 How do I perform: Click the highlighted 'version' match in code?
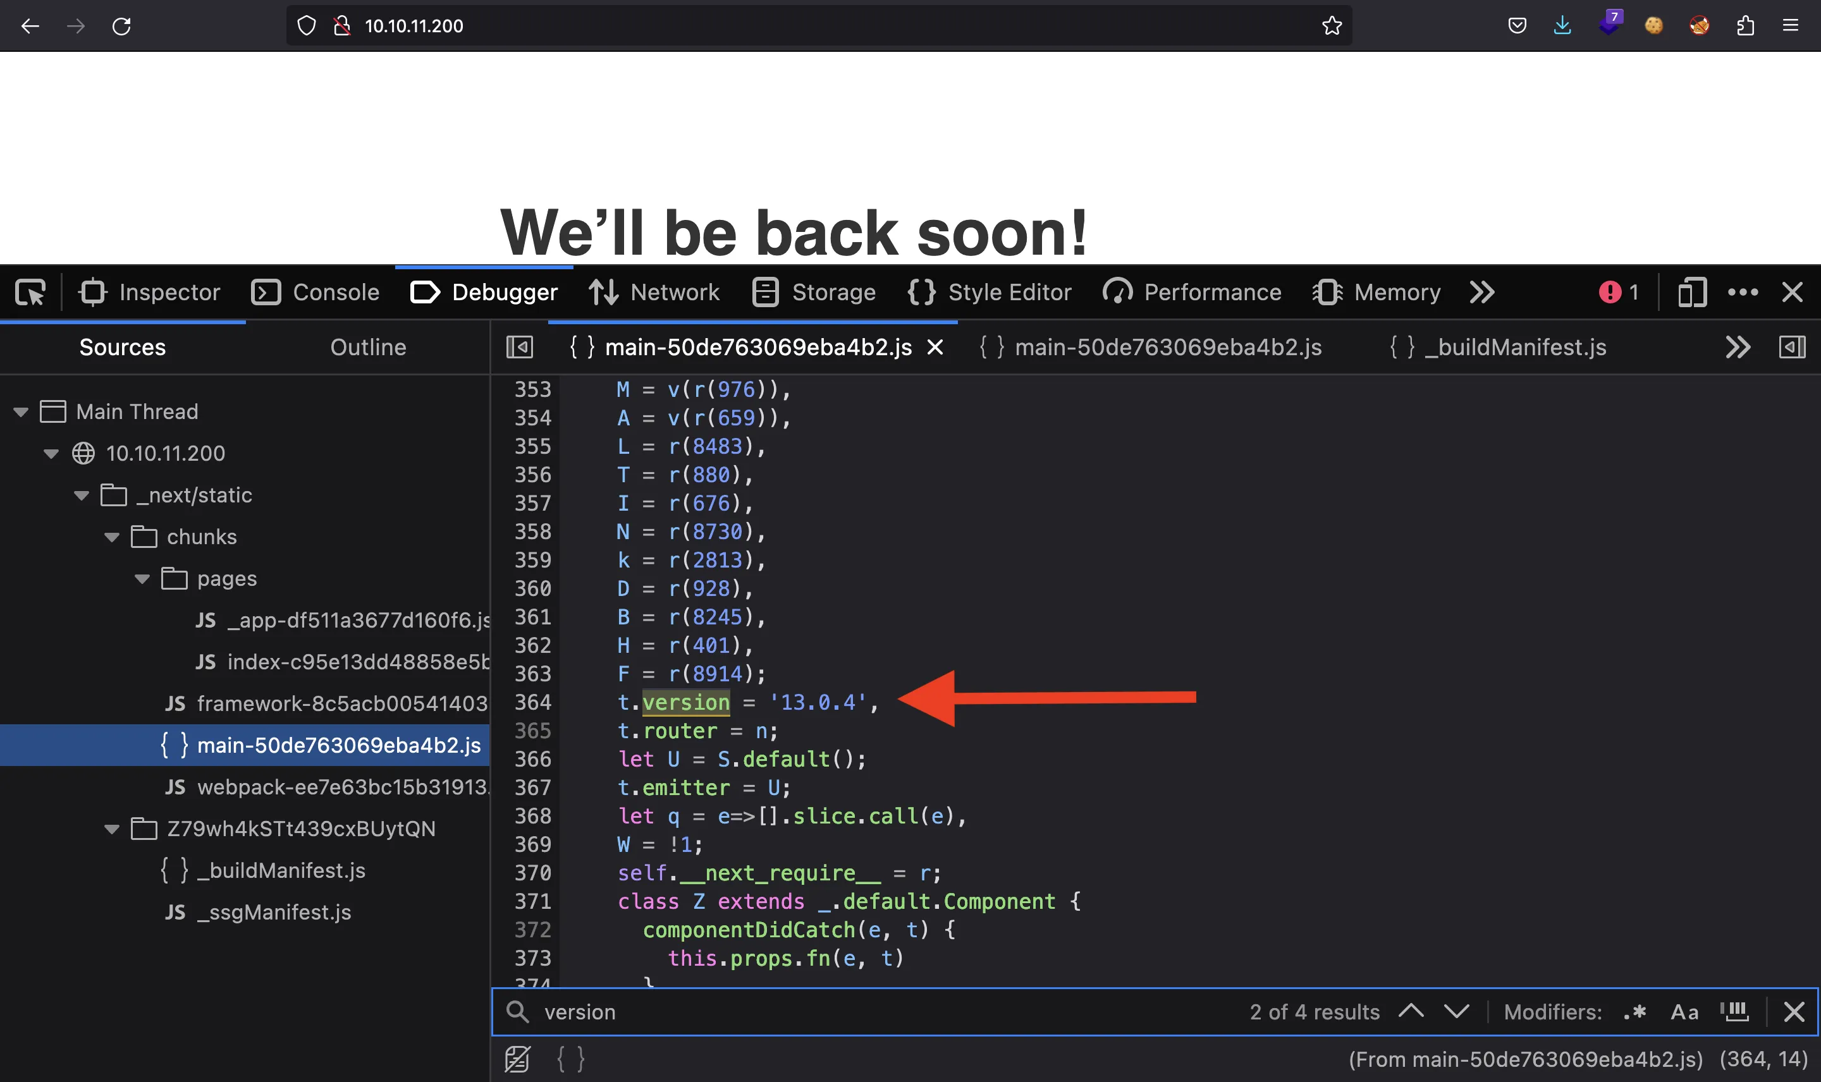click(685, 702)
